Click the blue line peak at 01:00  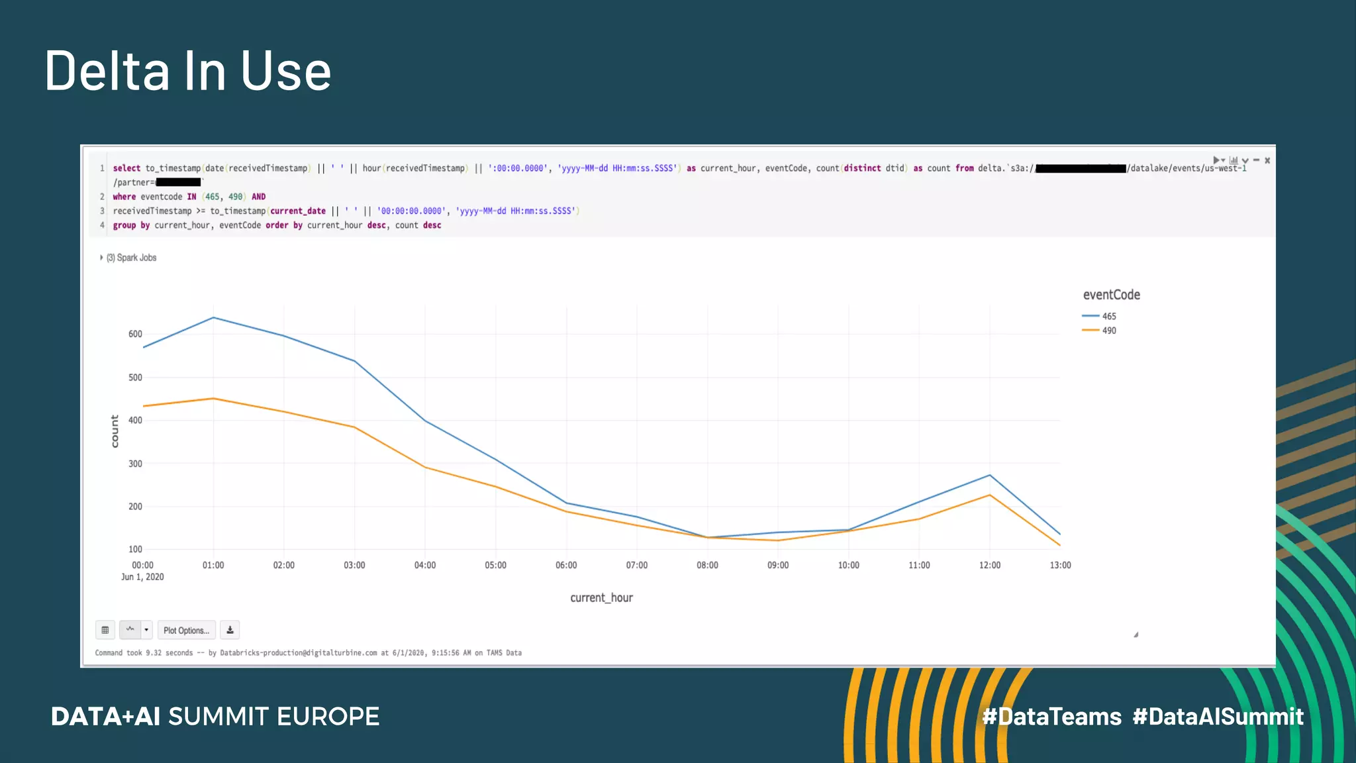tap(213, 318)
